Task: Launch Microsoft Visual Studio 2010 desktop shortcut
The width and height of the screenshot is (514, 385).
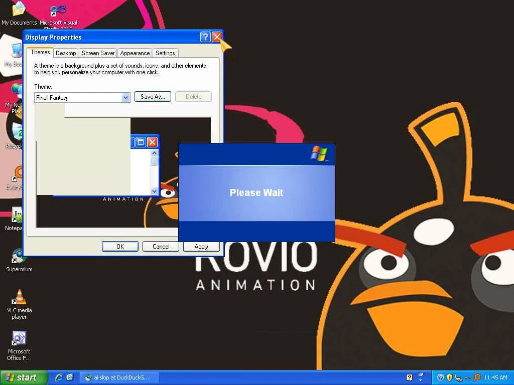Action: 58,15
